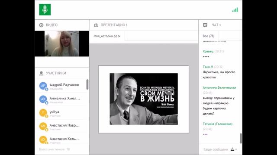The height and width of the screenshot is (155, 277).
Task: Click the ПРЕЗЕНТАЦИЯ 1 header label
Action: pyautogui.click(x=114, y=25)
